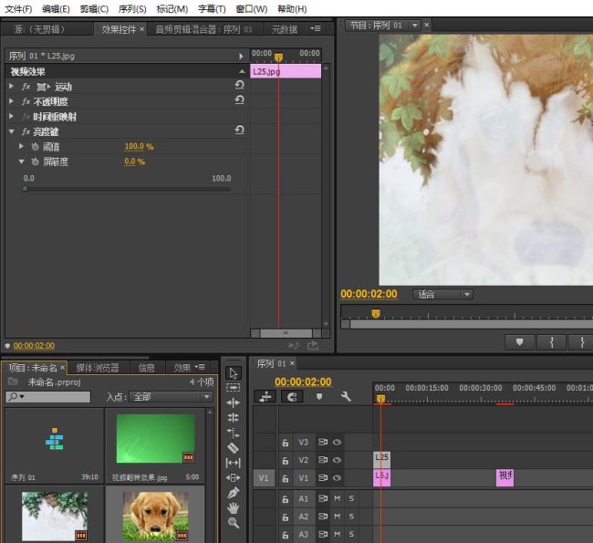Screen dimensions: 593x543
Task: Switch to the 媒体浏览器 tab
Action: click(x=98, y=368)
